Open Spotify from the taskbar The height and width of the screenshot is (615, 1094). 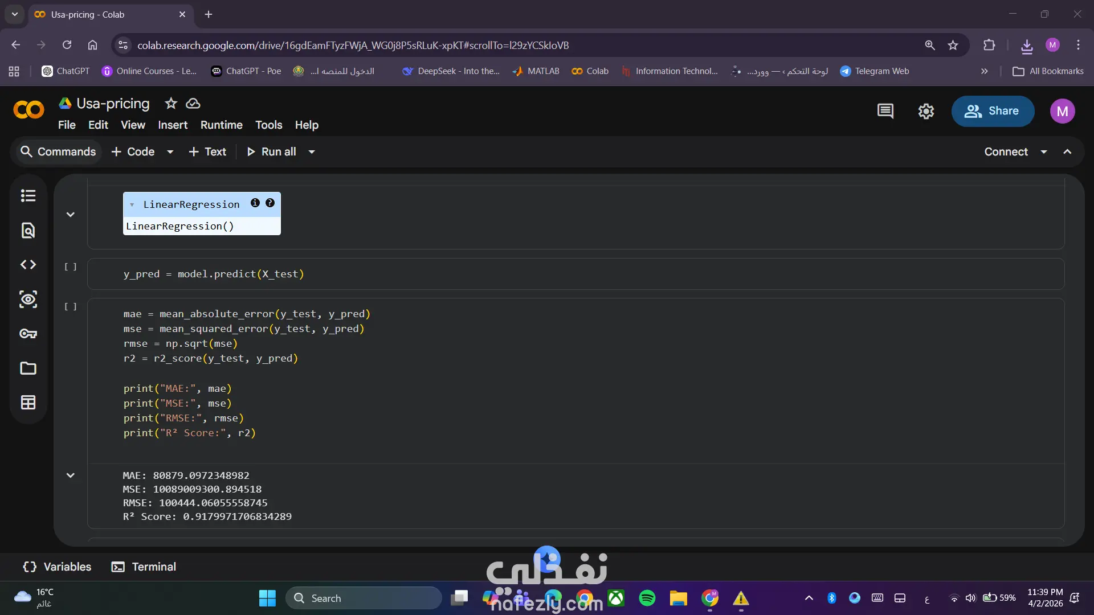point(647,598)
